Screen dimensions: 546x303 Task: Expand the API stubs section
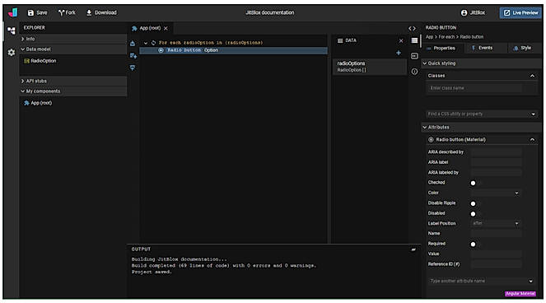73,81
